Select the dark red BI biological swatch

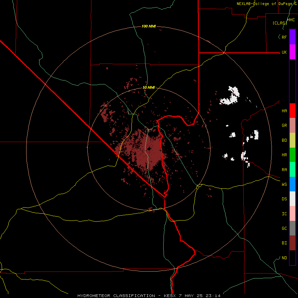(x=292, y=243)
